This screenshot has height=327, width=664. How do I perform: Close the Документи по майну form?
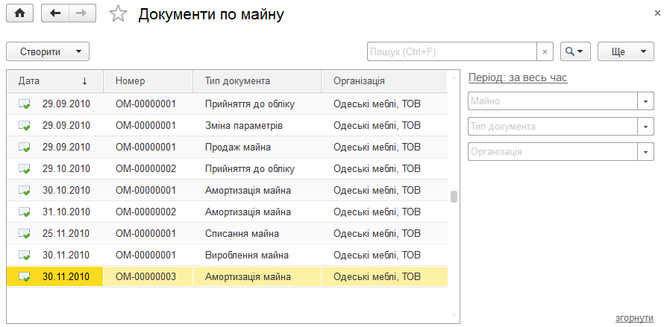pos(657,13)
